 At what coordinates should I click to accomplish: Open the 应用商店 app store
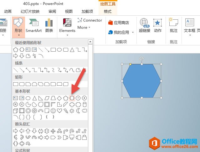tap(119, 23)
